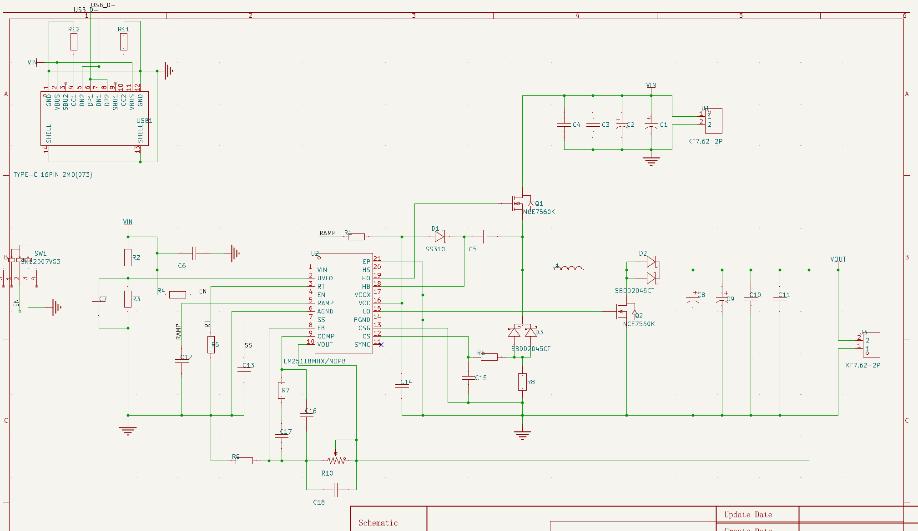
Task: Click the R8 sense resistor symbol
Action: click(x=522, y=382)
